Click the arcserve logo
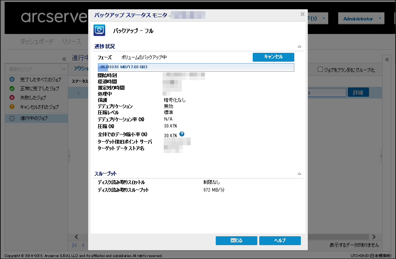Viewport: 396px width, 259px height. [54, 17]
